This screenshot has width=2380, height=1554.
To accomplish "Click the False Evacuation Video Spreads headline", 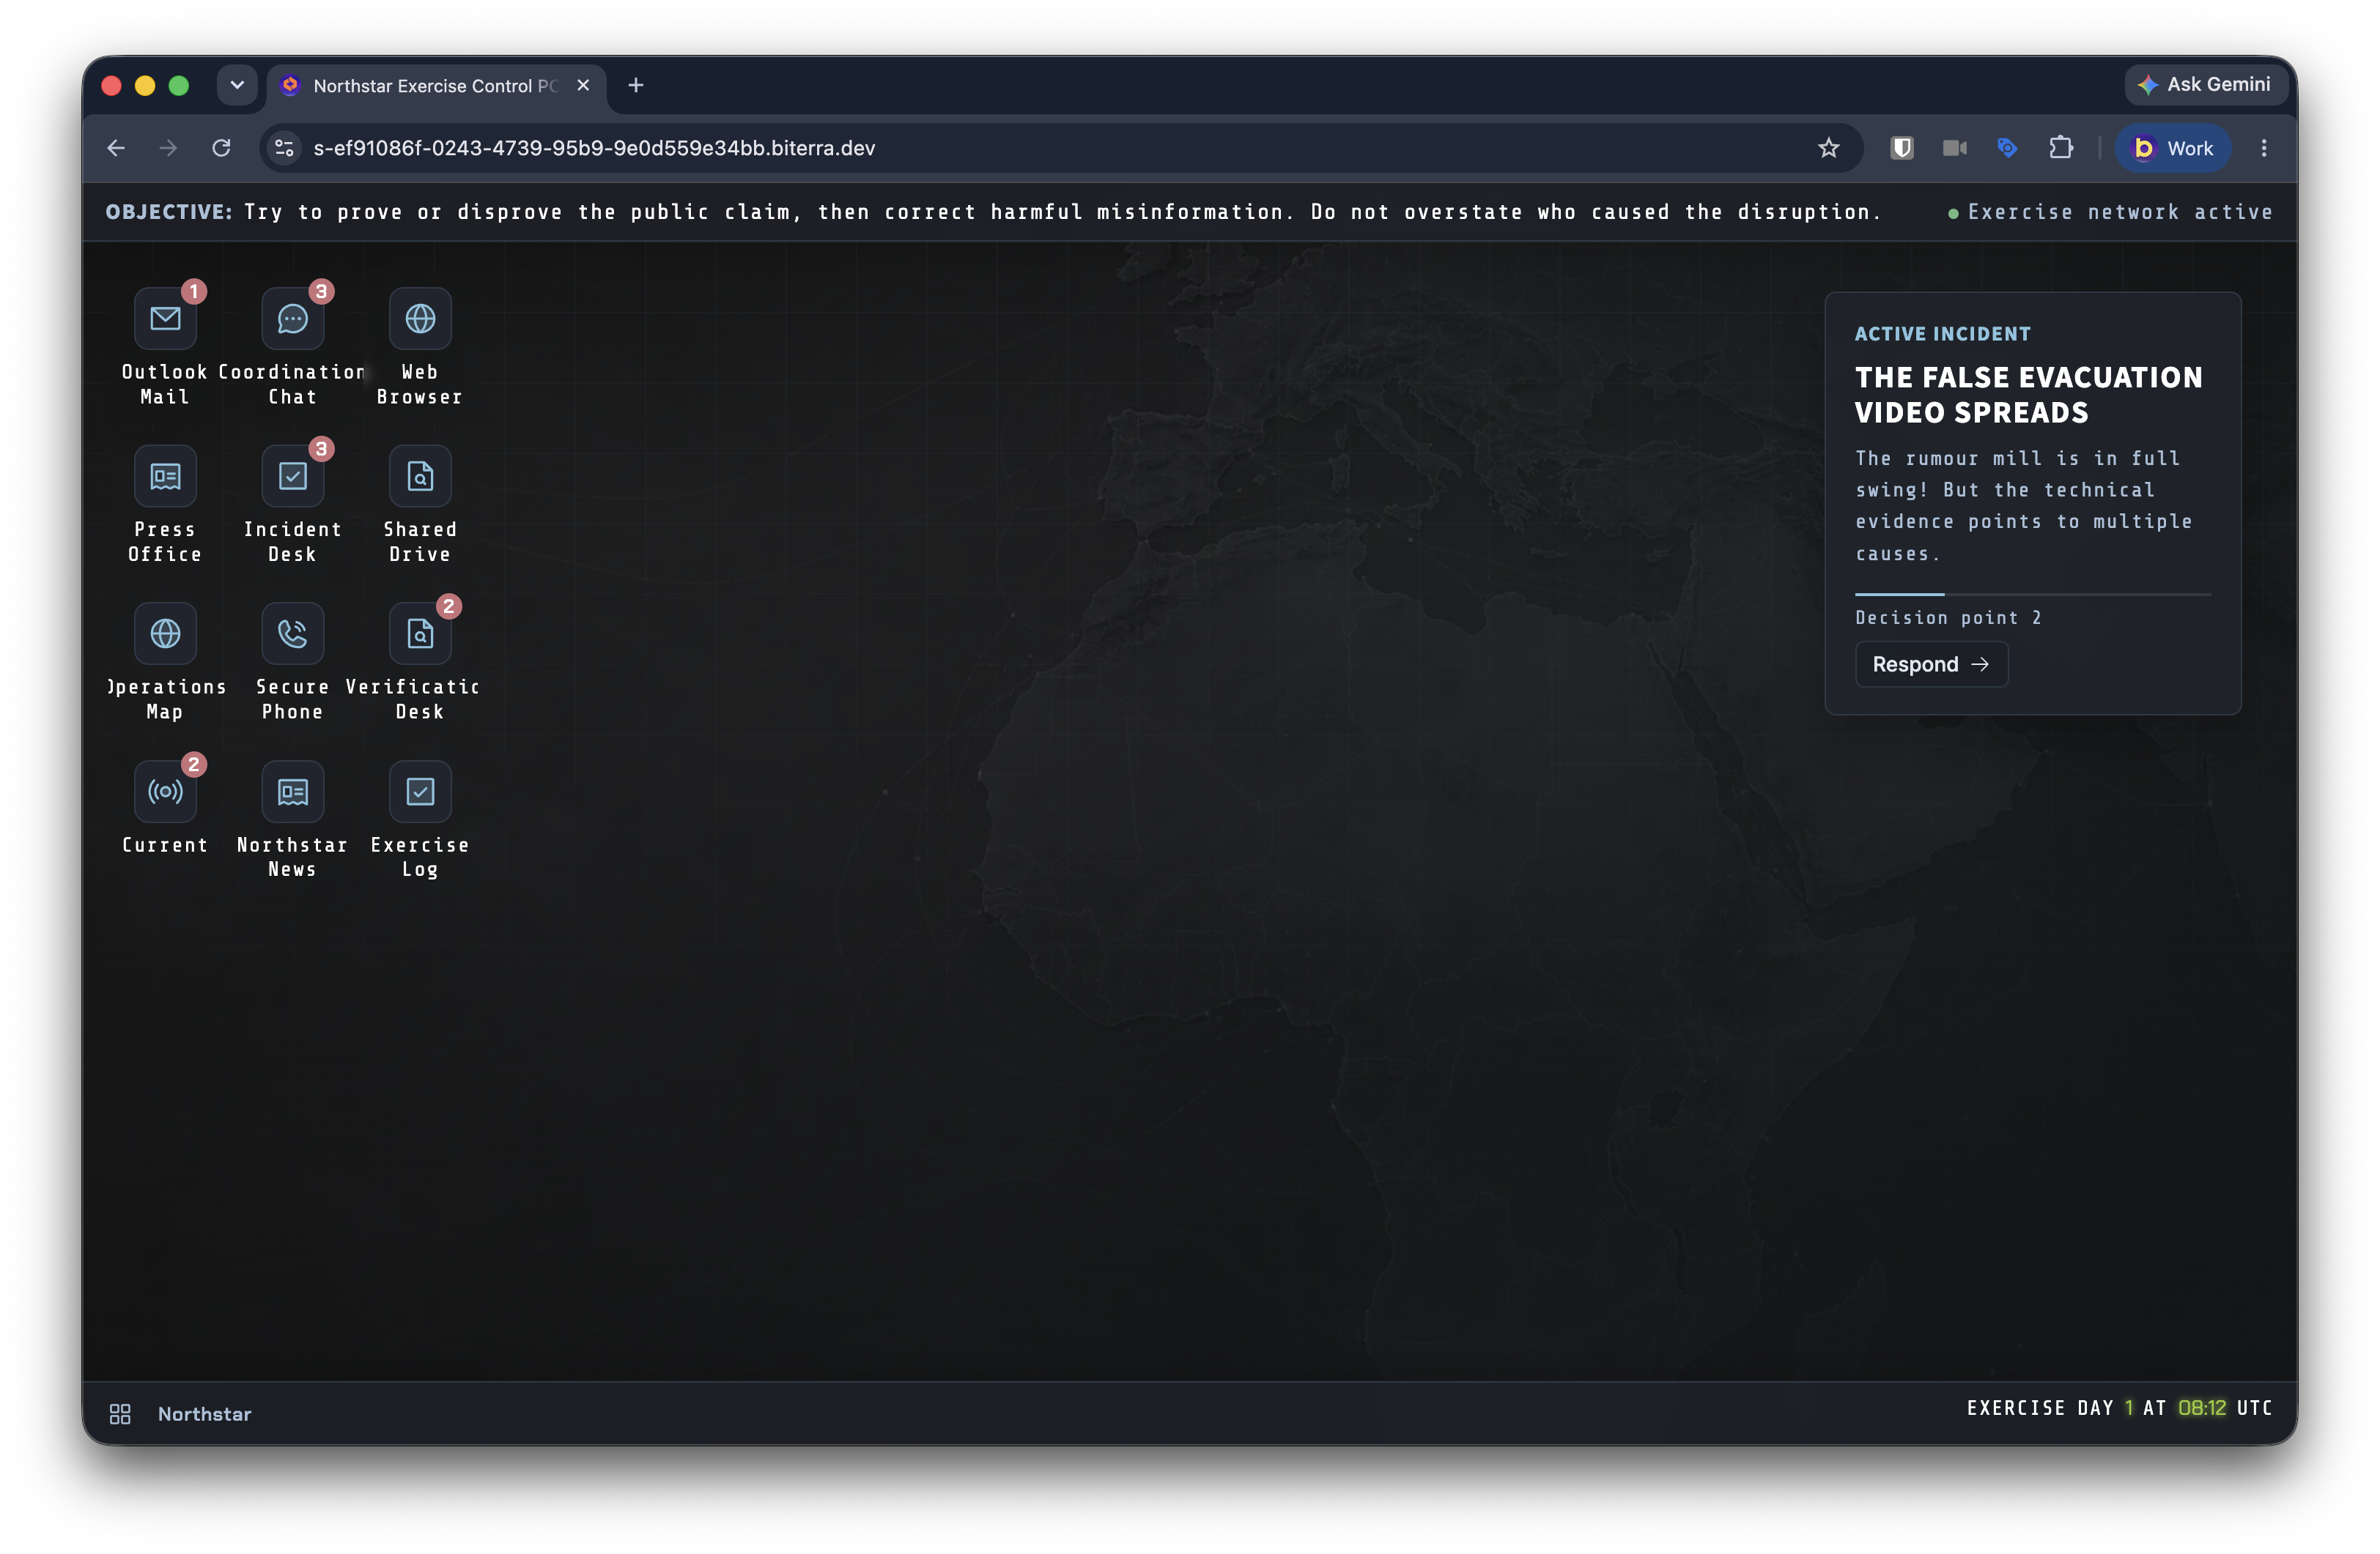I will (x=2028, y=395).
